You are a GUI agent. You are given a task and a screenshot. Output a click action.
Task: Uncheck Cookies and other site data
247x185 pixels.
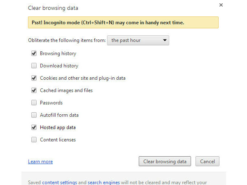[x=34, y=78]
